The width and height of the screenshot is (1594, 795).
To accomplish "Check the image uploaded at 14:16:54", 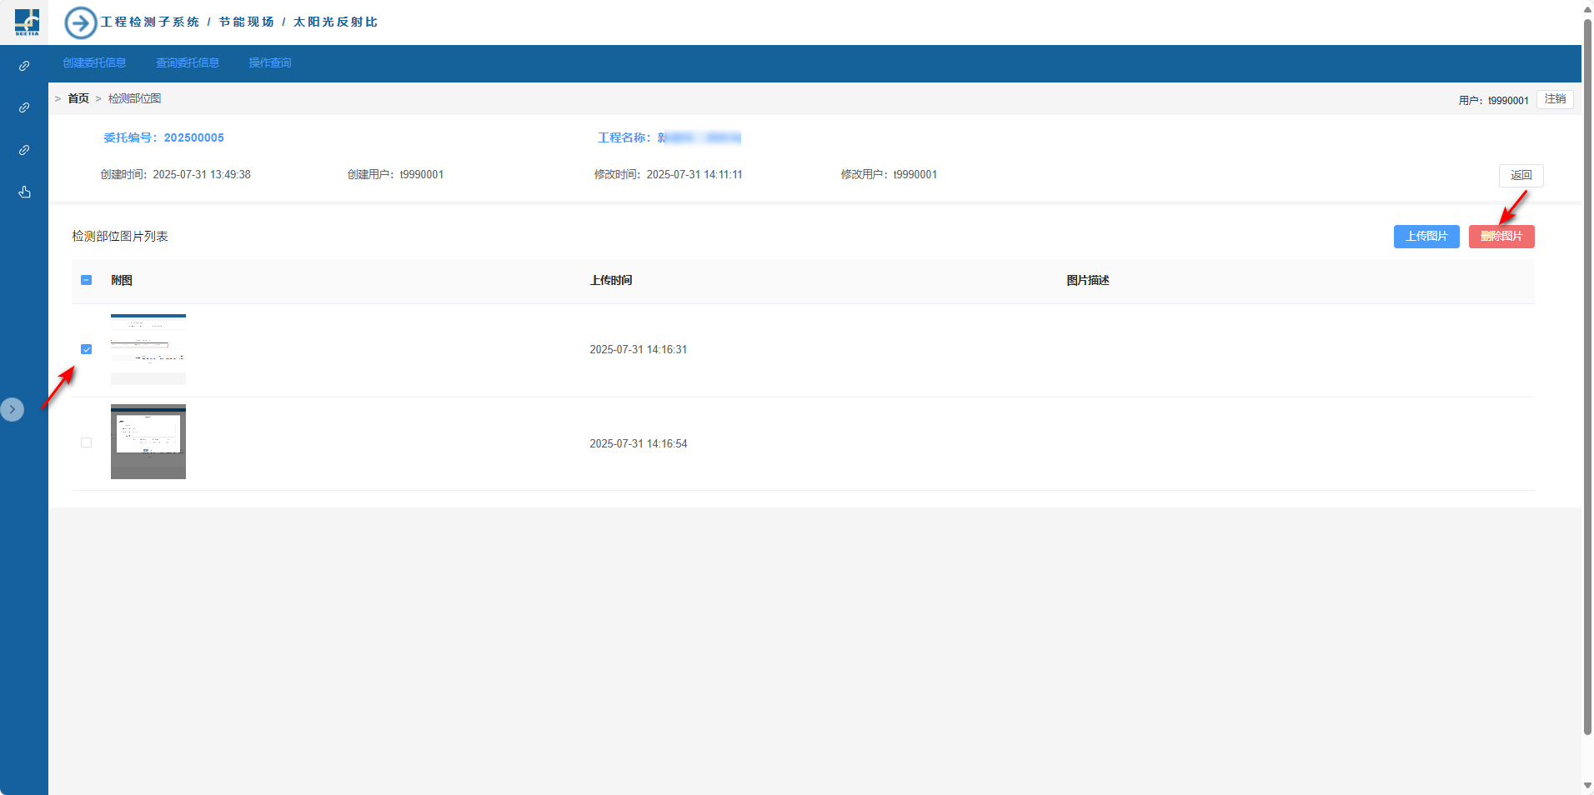I will (87, 442).
